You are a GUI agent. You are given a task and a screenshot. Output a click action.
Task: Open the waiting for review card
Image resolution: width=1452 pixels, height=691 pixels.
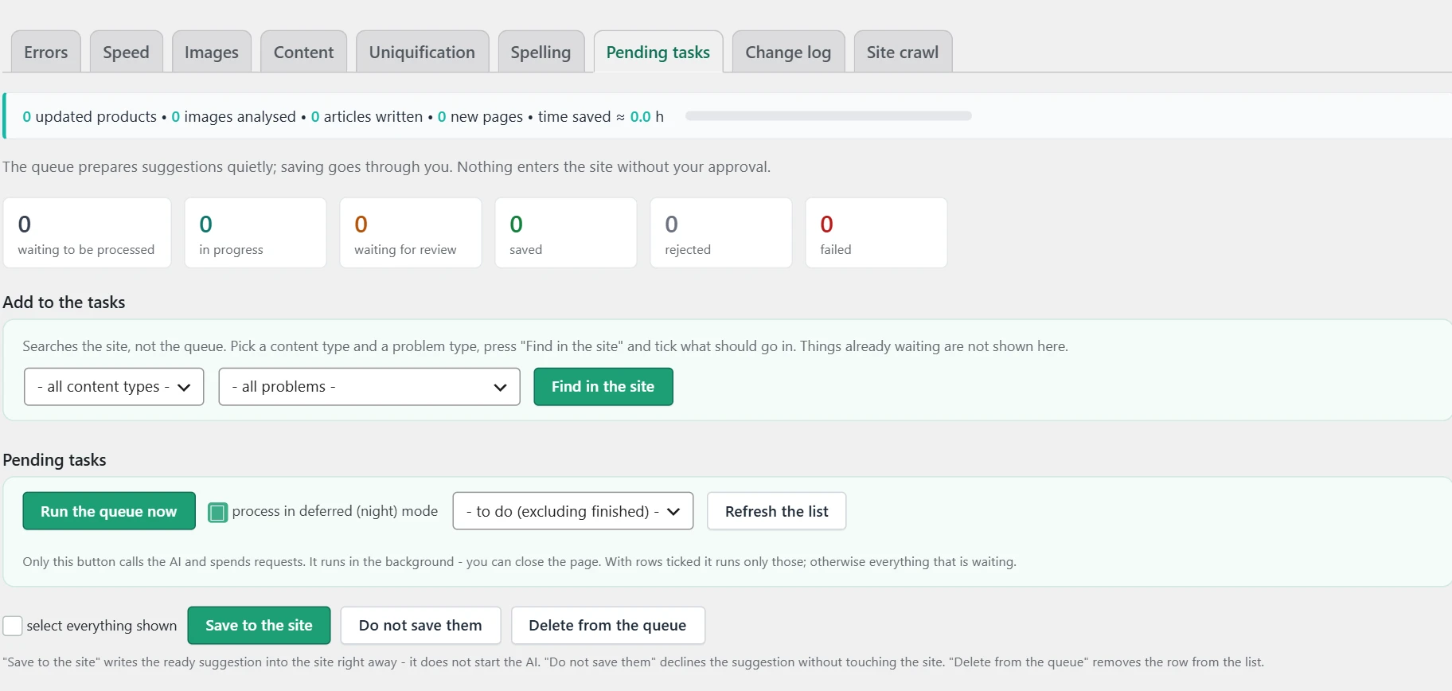click(411, 232)
